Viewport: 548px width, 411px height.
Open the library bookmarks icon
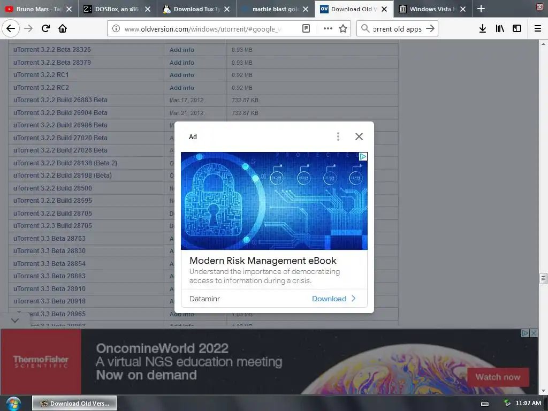point(500,29)
